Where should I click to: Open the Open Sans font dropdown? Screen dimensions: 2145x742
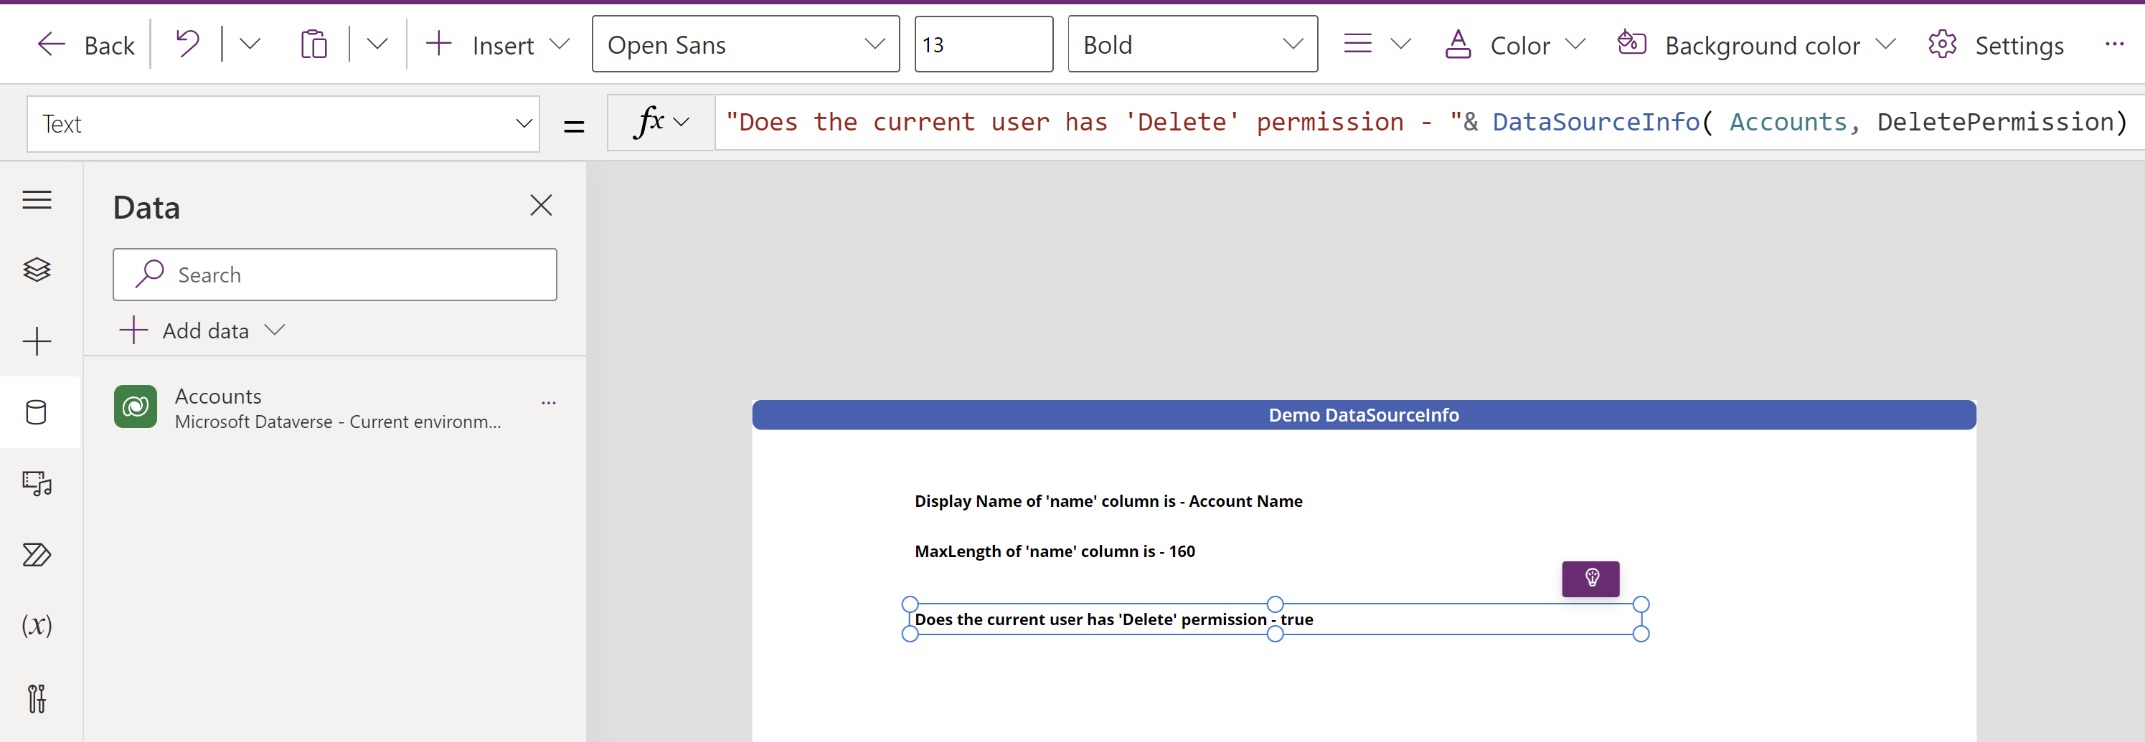(x=745, y=44)
